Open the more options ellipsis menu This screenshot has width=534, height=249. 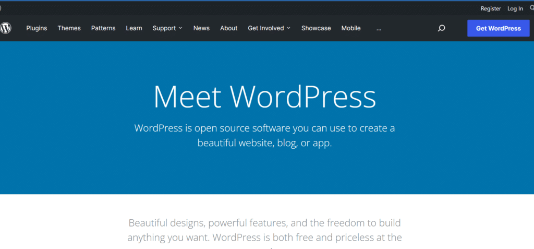pos(379,29)
